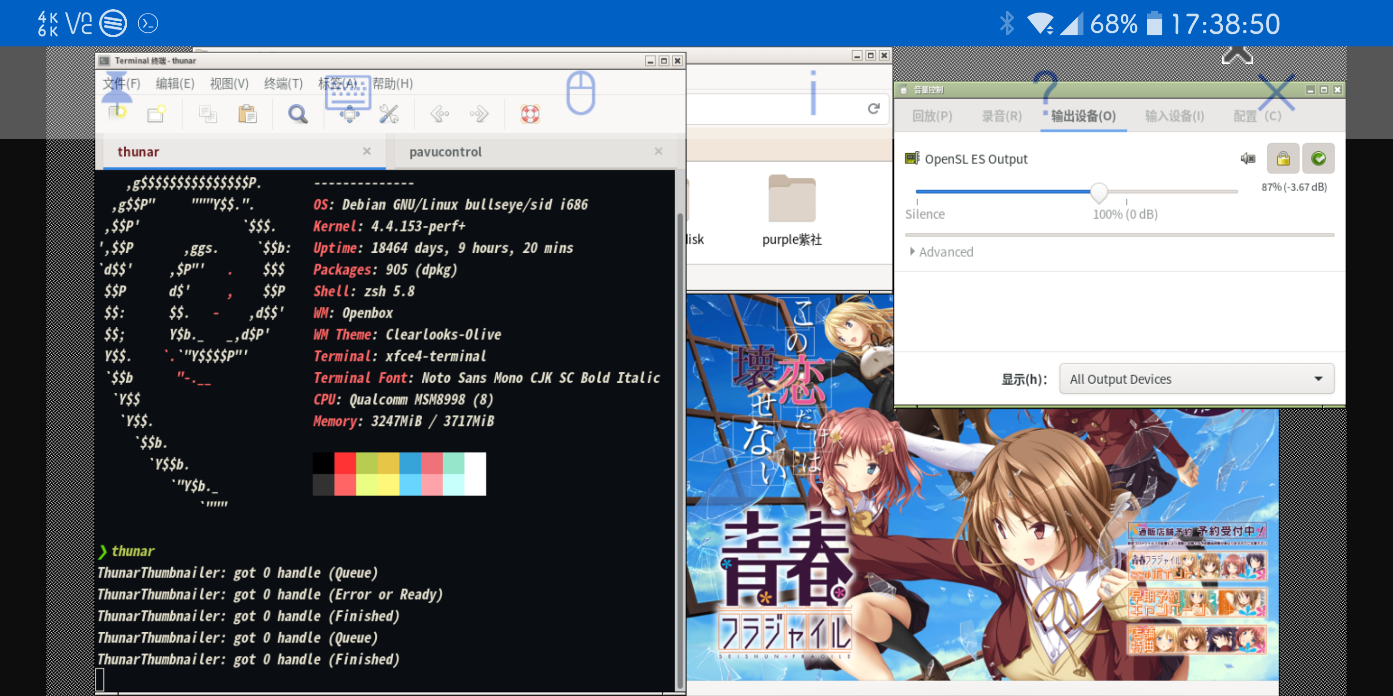Click the reload icon in Thunar window
The image size is (1393, 696).
(x=874, y=109)
